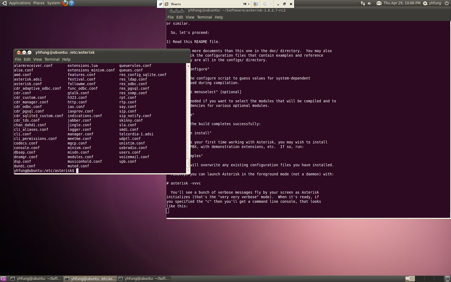Restore the VM window from full screen
Viewport: 451px width, 282px height.
(x=284, y=4)
